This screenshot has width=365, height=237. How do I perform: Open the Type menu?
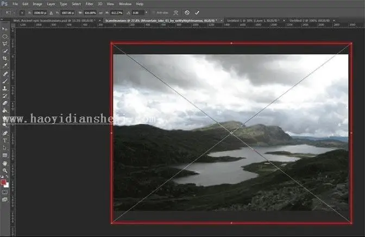(64, 4)
